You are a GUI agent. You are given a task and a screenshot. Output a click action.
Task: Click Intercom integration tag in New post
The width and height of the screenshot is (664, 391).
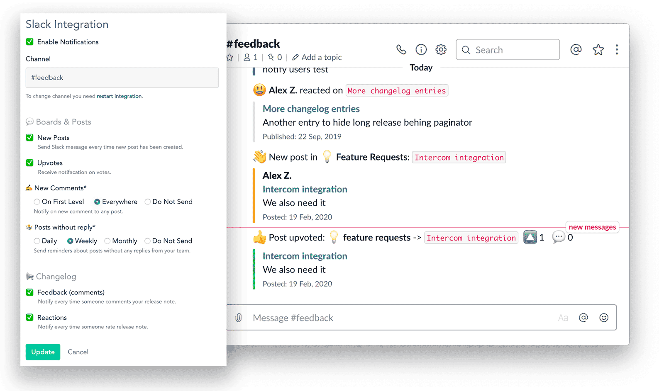[x=459, y=157]
